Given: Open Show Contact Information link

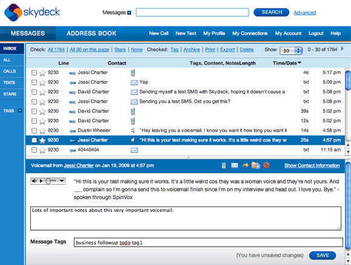Looking at the screenshot, I should tap(312, 165).
